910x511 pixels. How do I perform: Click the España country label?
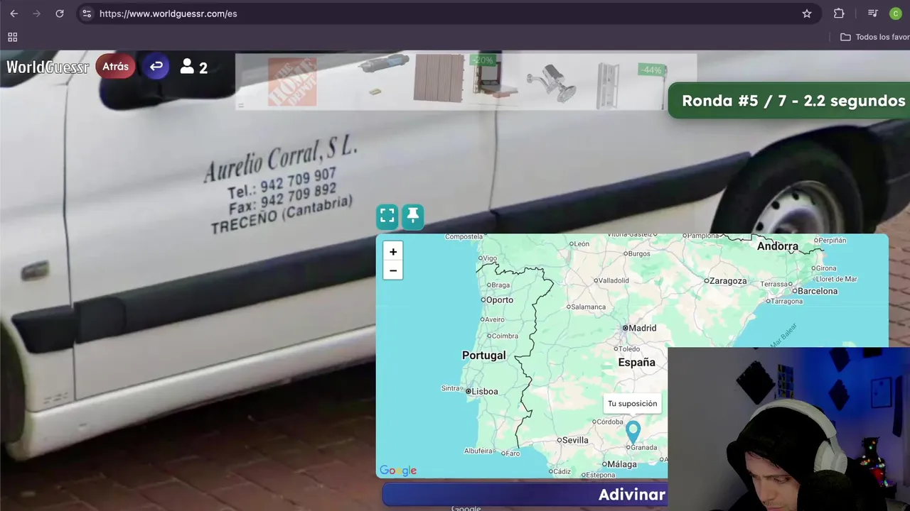click(636, 362)
